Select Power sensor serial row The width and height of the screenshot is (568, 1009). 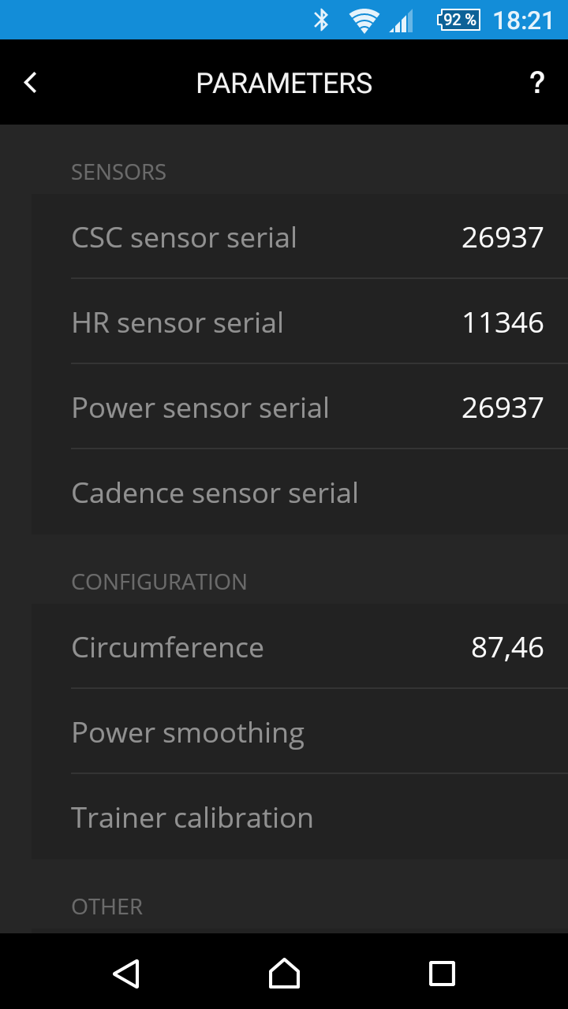pos(200,408)
